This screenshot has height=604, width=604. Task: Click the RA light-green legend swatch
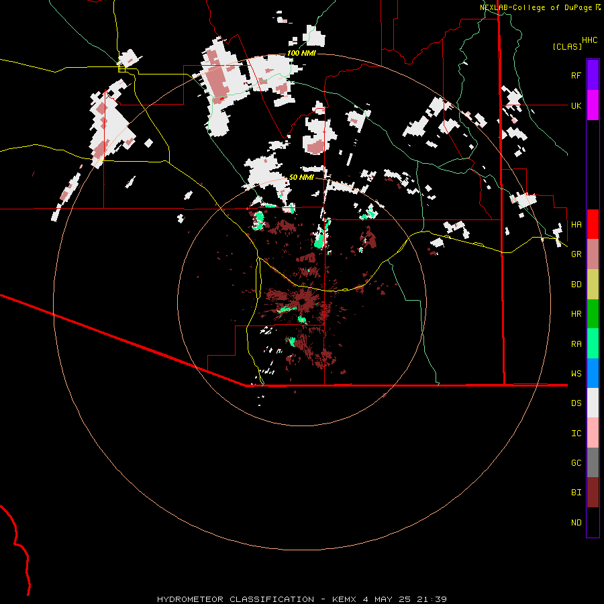tap(593, 344)
